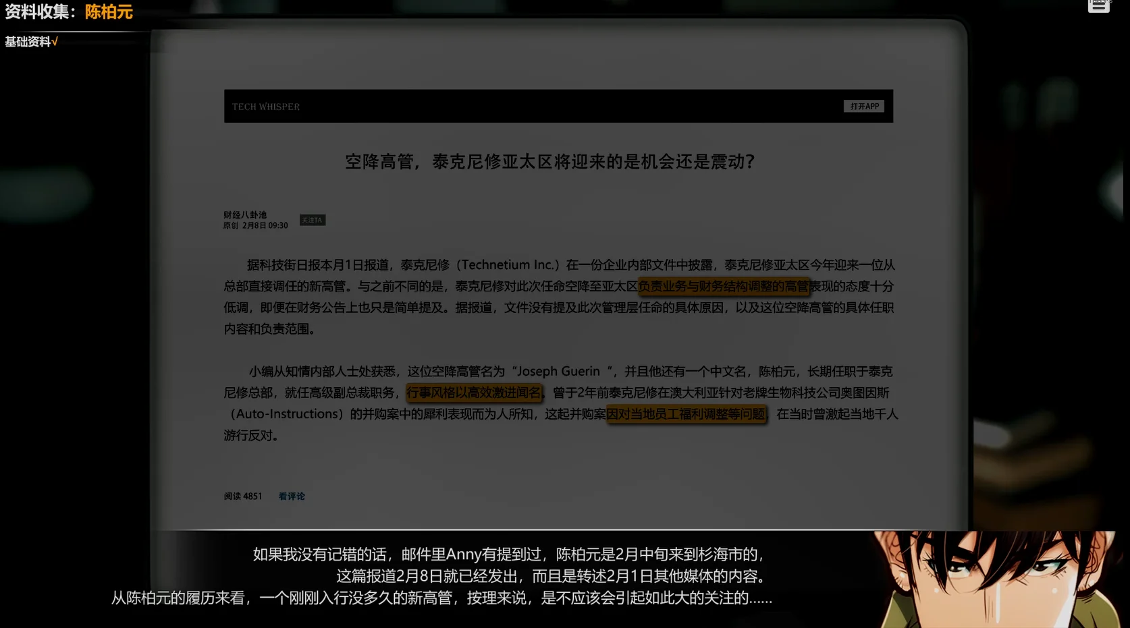This screenshot has width=1130, height=628.
Task: Click the 关注TA follow button
Action: pos(313,220)
